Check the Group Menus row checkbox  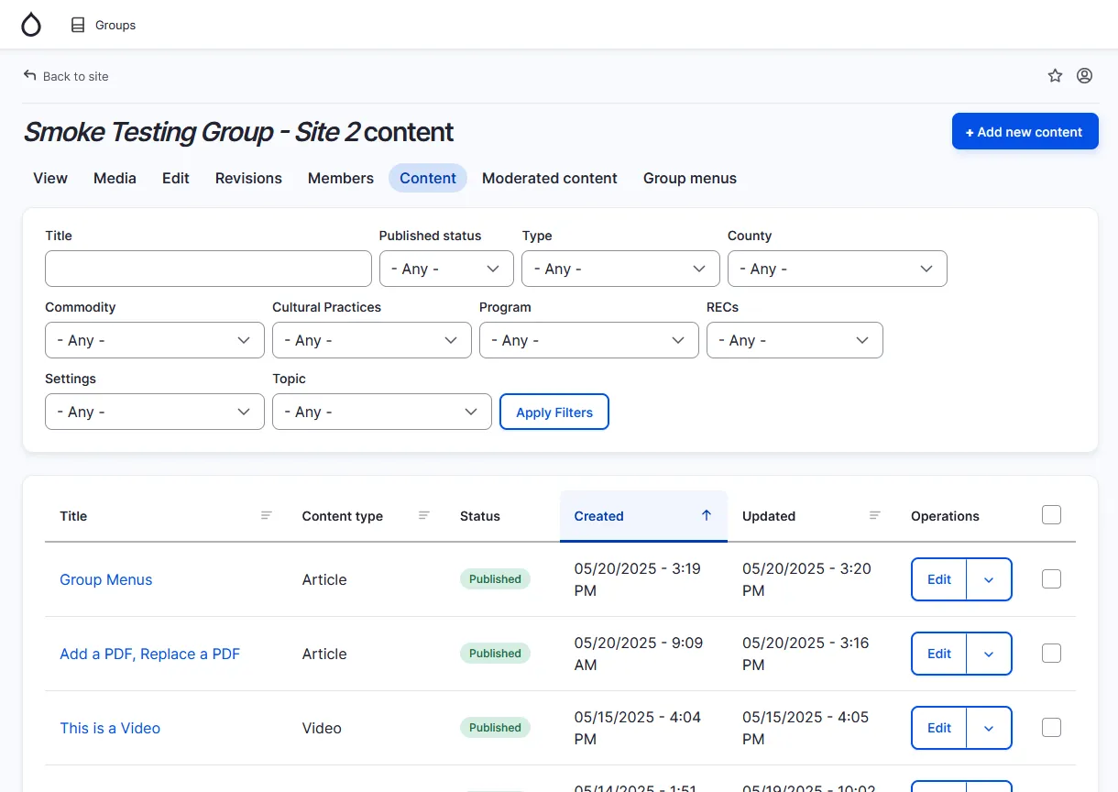tap(1052, 579)
